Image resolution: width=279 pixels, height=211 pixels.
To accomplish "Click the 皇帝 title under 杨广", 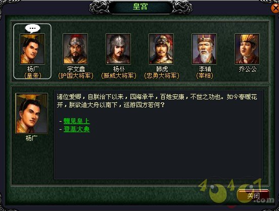I will click(x=33, y=76).
